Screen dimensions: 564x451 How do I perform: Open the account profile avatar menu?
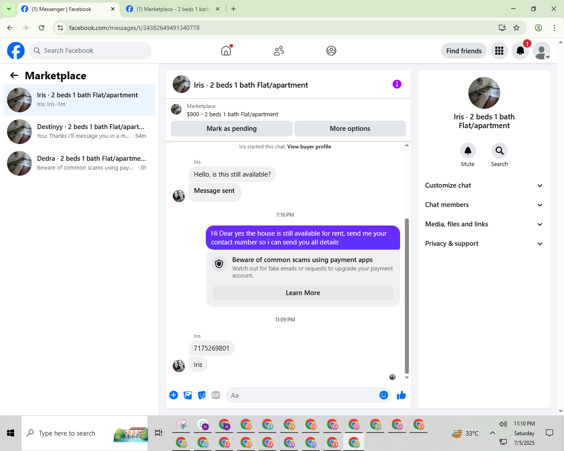[x=542, y=51]
